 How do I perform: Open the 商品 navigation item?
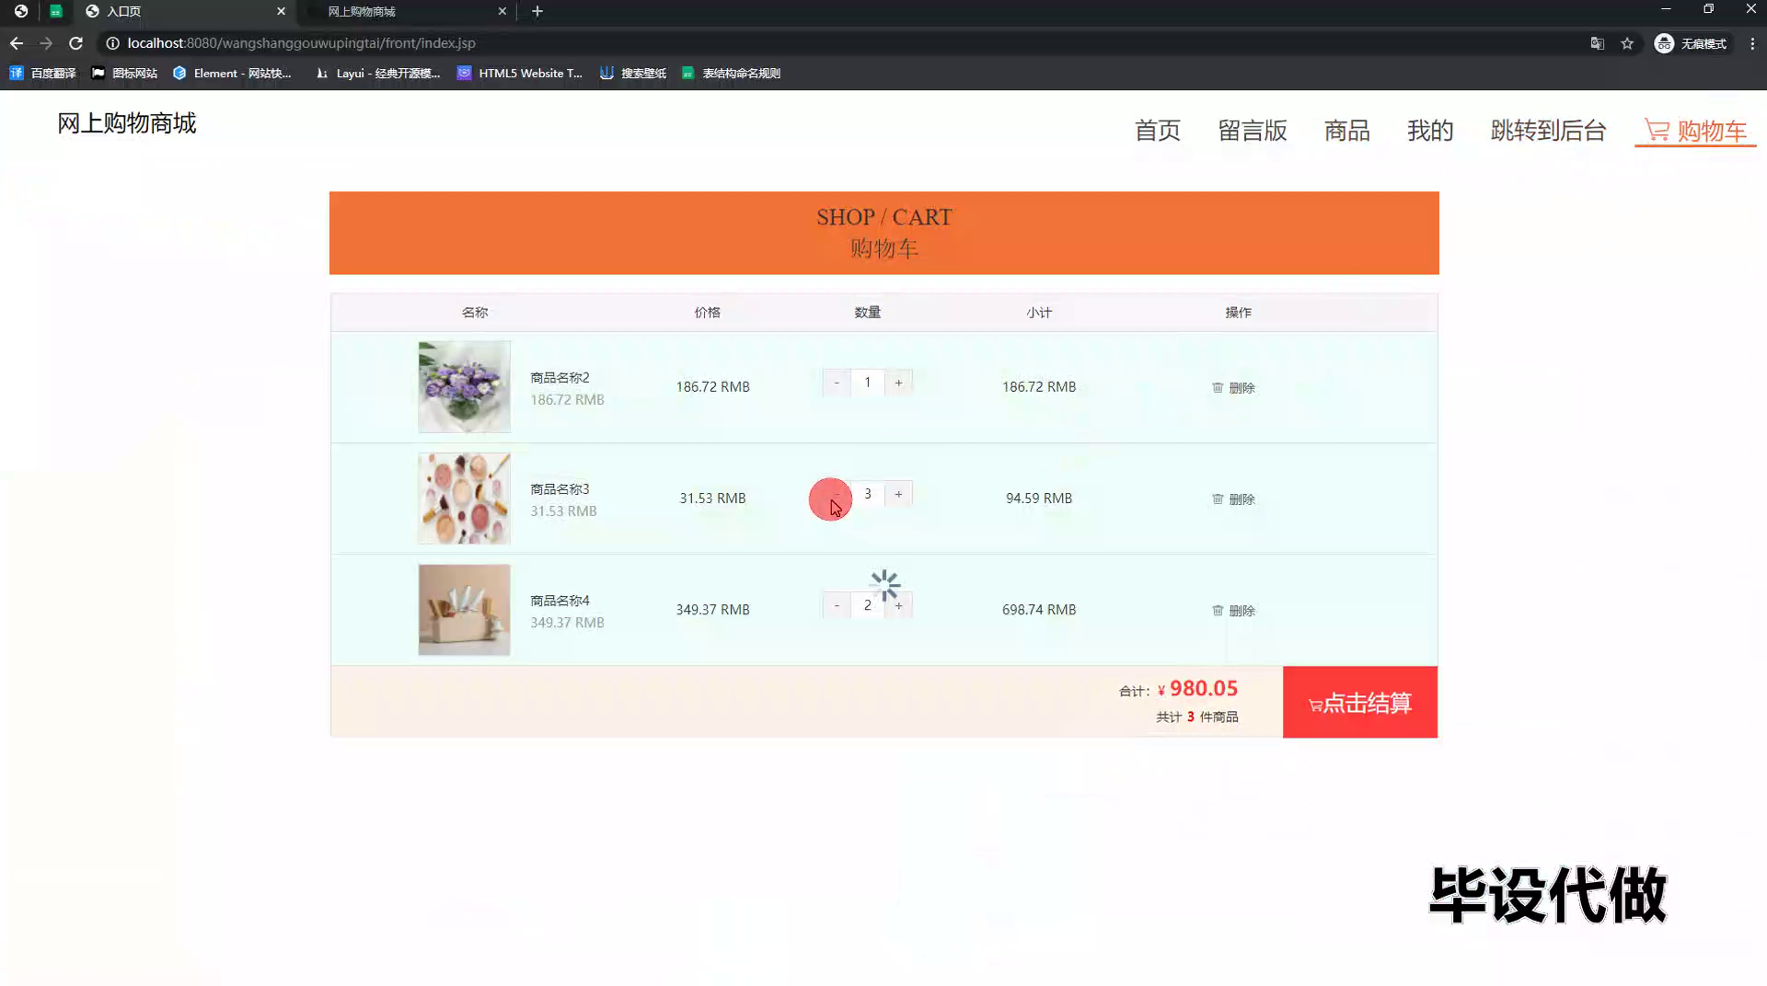pos(1347,131)
